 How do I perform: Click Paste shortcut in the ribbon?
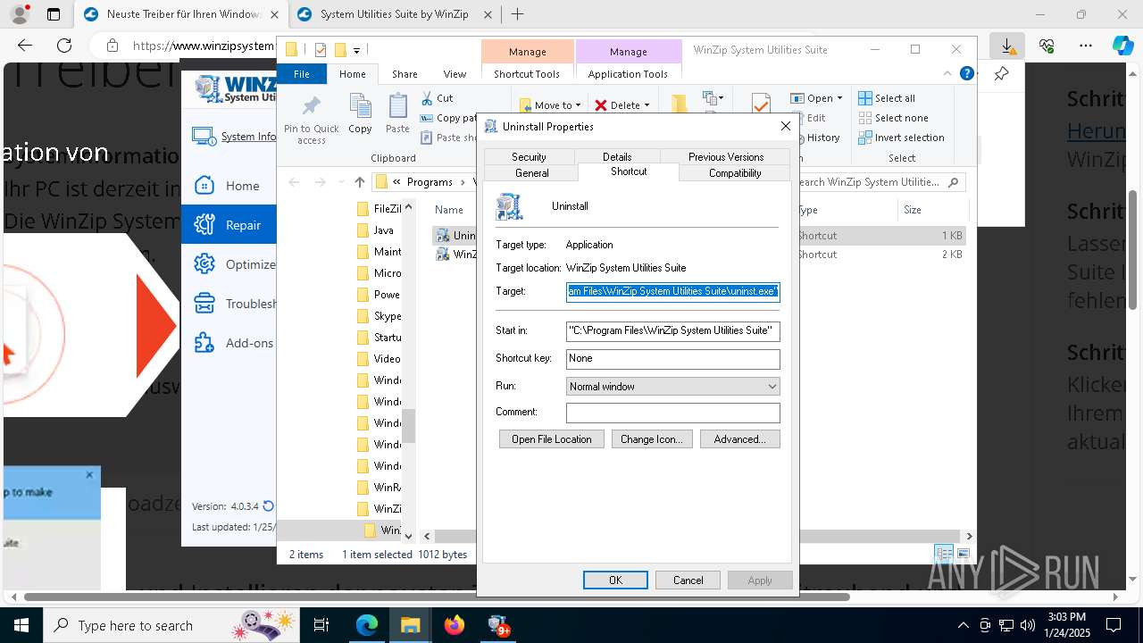click(449, 138)
